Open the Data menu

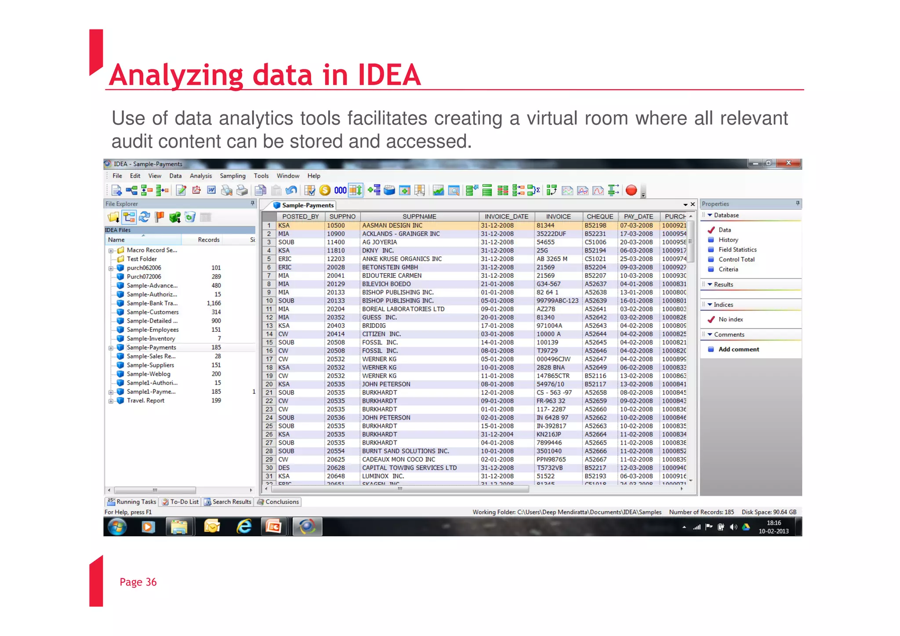[175, 176]
